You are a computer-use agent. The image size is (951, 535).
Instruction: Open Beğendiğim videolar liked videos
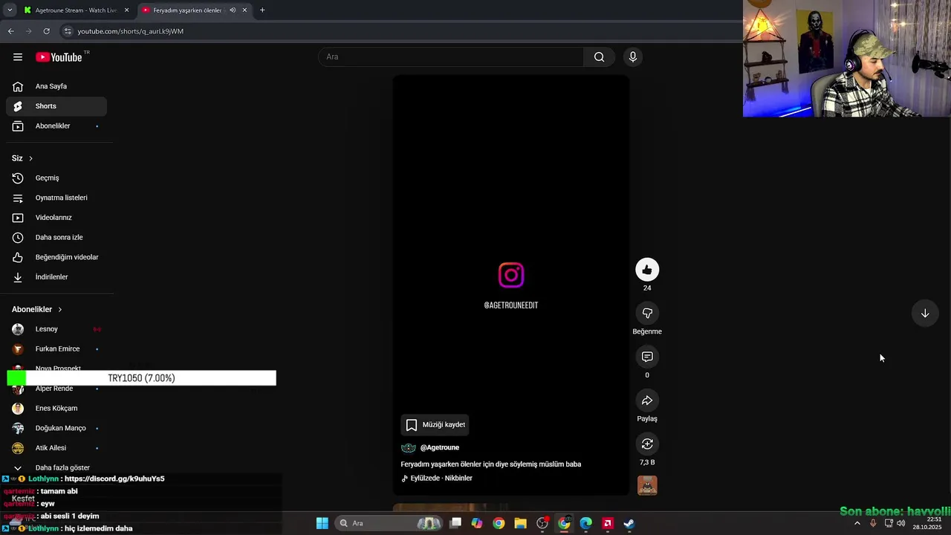(x=56, y=257)
